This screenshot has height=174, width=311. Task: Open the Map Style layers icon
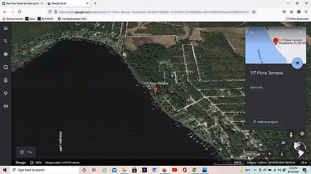click(x=6, y=93)
